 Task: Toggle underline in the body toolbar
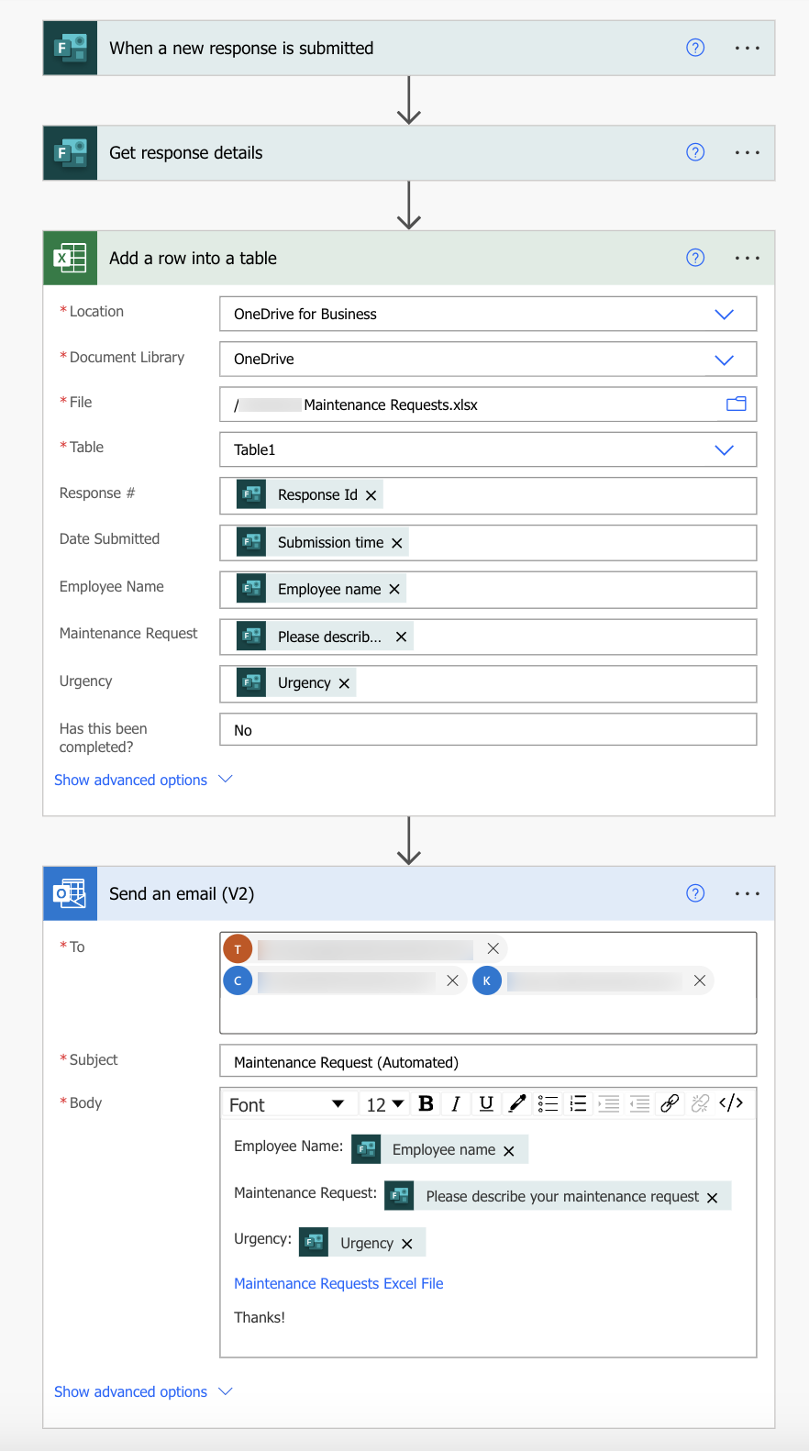(x=486, y=1103)
